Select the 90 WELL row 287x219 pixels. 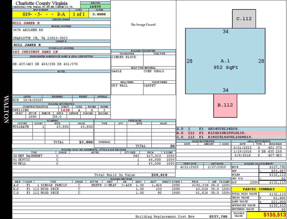[94, 163]
